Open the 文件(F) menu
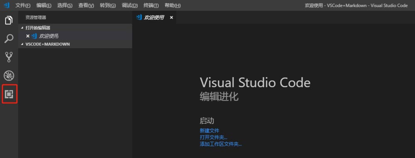This screenshot has height=158, width=415. click(23, 5)
